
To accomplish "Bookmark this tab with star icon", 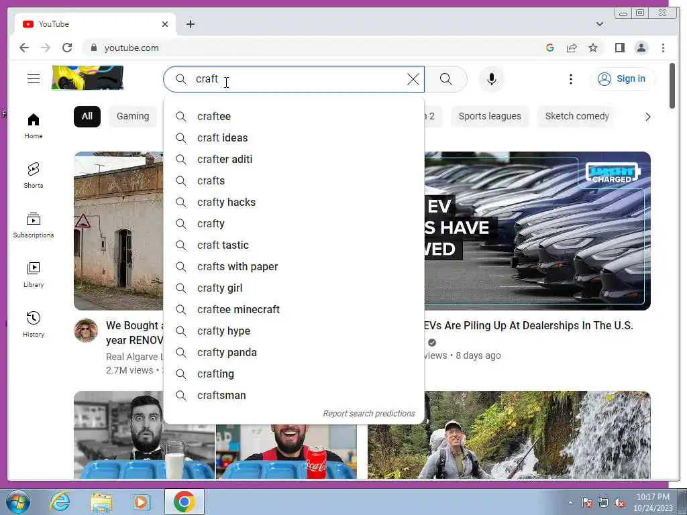I will pyautogui.click(x=593, y=48).
